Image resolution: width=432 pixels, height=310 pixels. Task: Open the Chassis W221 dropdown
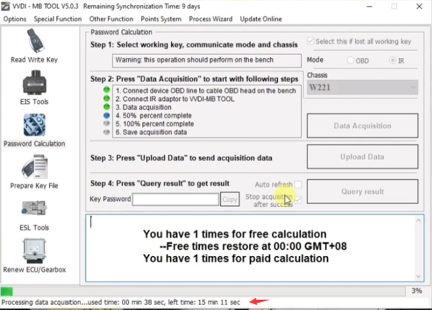[363, 87]
